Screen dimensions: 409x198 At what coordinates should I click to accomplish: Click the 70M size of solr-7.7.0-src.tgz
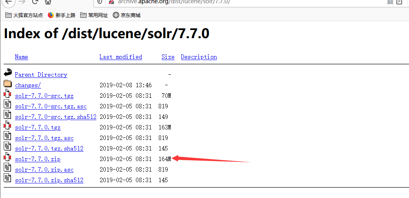coord(166,96)
